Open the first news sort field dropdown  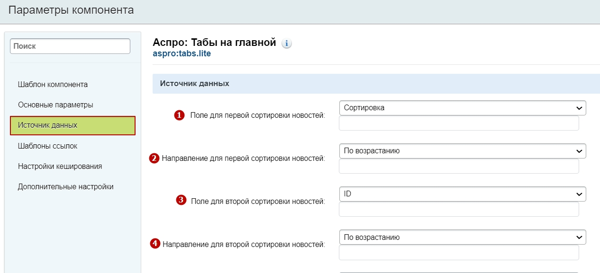[463, 108]
